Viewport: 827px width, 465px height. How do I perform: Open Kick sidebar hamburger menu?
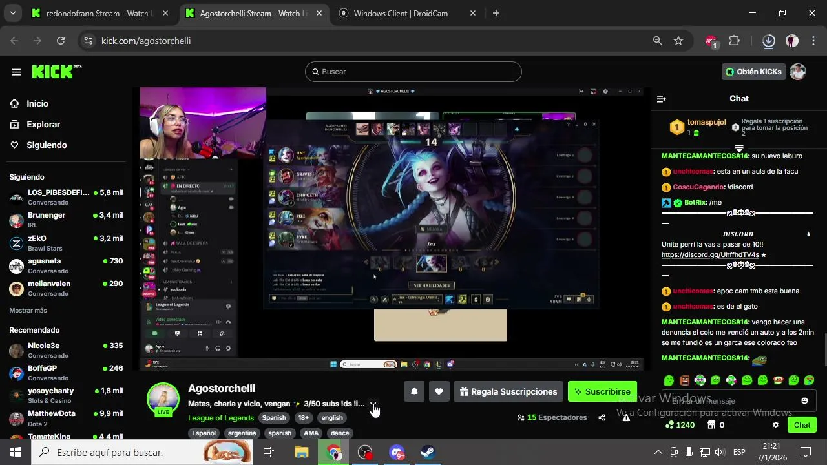coord(16,72)
